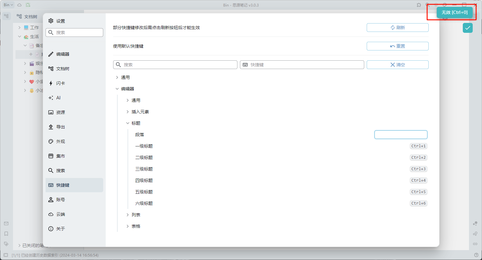
Task: Click the cloud sync icon in title bar
Action: [19, 5]
